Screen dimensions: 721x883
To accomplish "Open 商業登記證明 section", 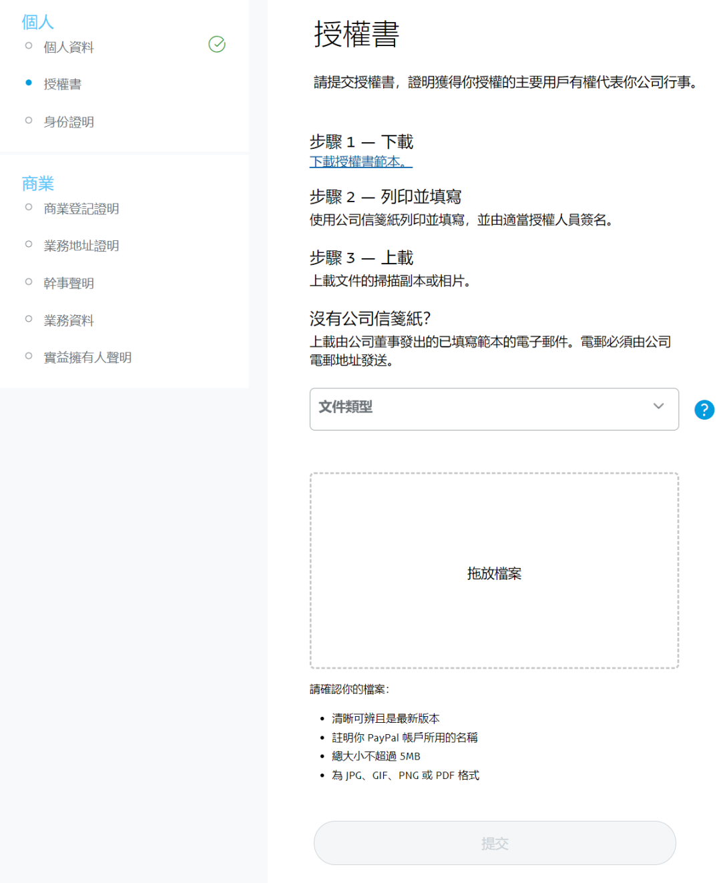I will 81,209.
